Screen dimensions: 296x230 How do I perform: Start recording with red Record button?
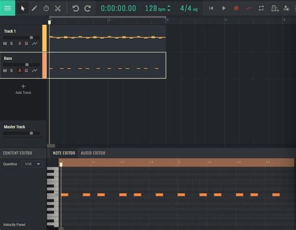[236, 8]
